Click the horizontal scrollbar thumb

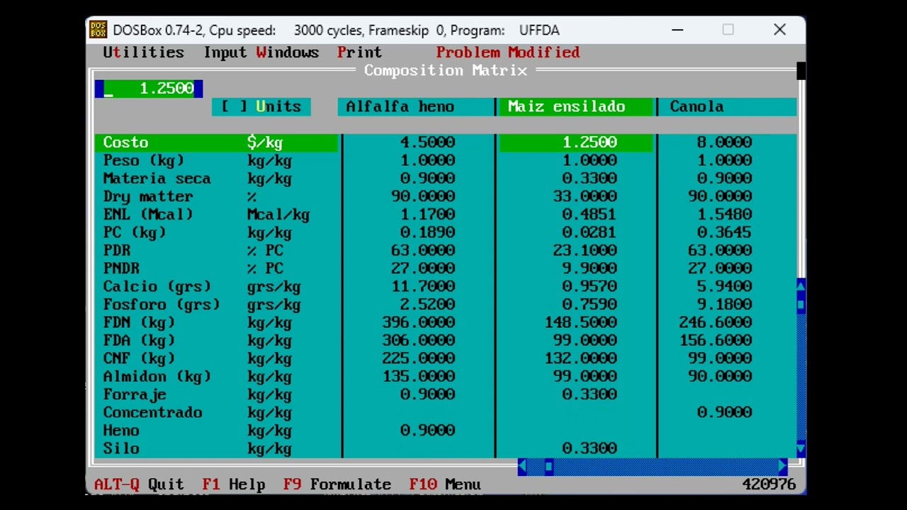tap(549, 467)
